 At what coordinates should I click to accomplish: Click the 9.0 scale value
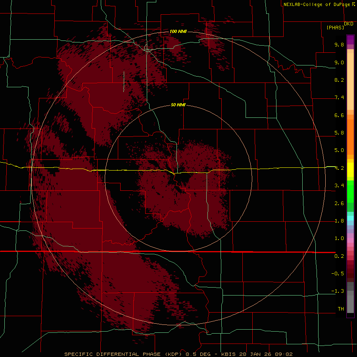(x=339, y=62)
